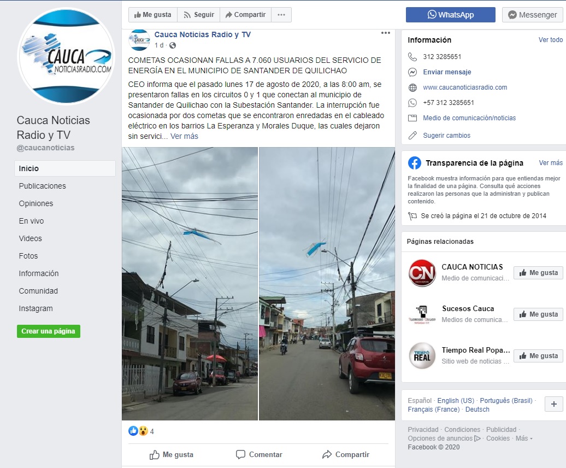Like the Sucesos Cauca related page

538,314
